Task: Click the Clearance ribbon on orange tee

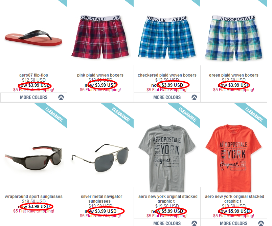Action: 254,114
